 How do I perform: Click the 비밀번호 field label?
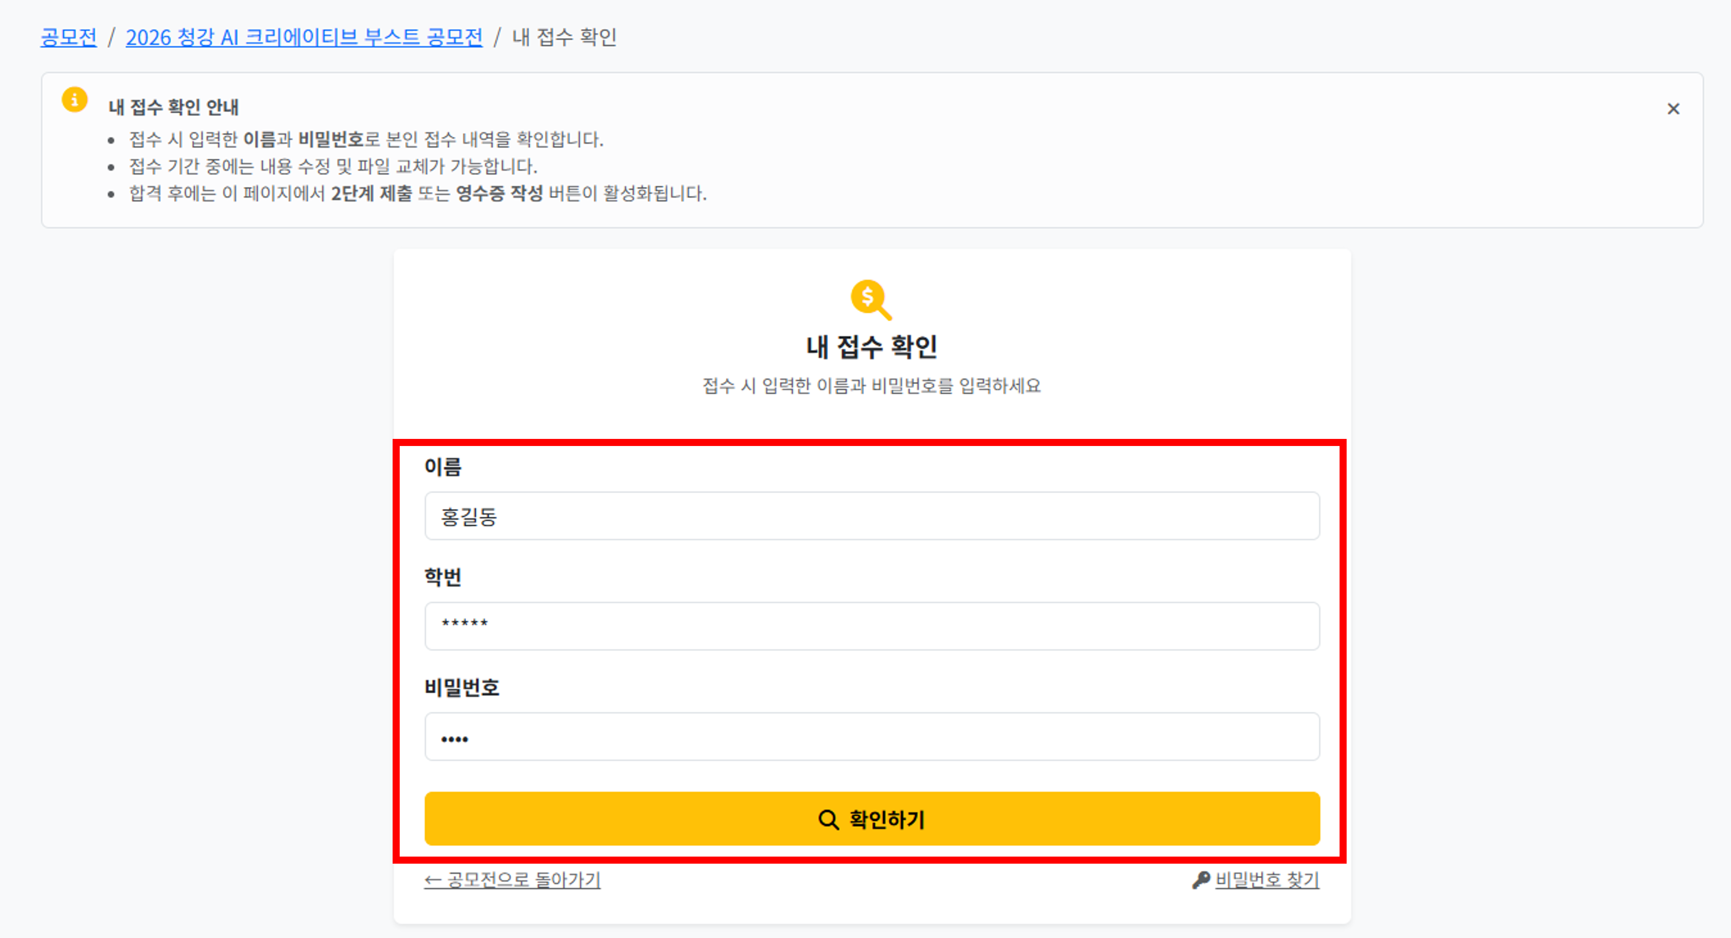[461, 687]
